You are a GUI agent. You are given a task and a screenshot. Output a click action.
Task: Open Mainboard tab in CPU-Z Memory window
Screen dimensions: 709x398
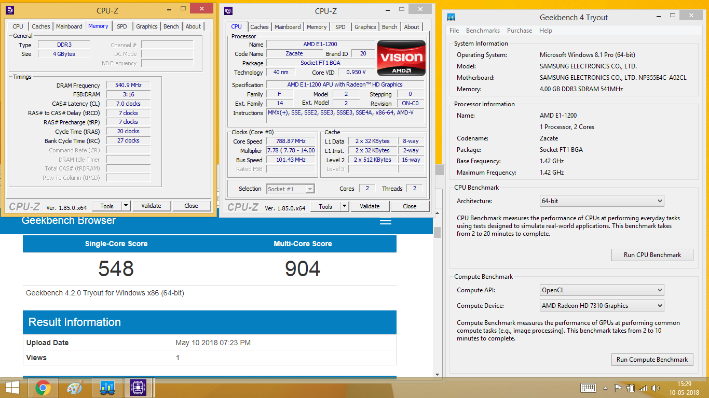click(69, 26)
